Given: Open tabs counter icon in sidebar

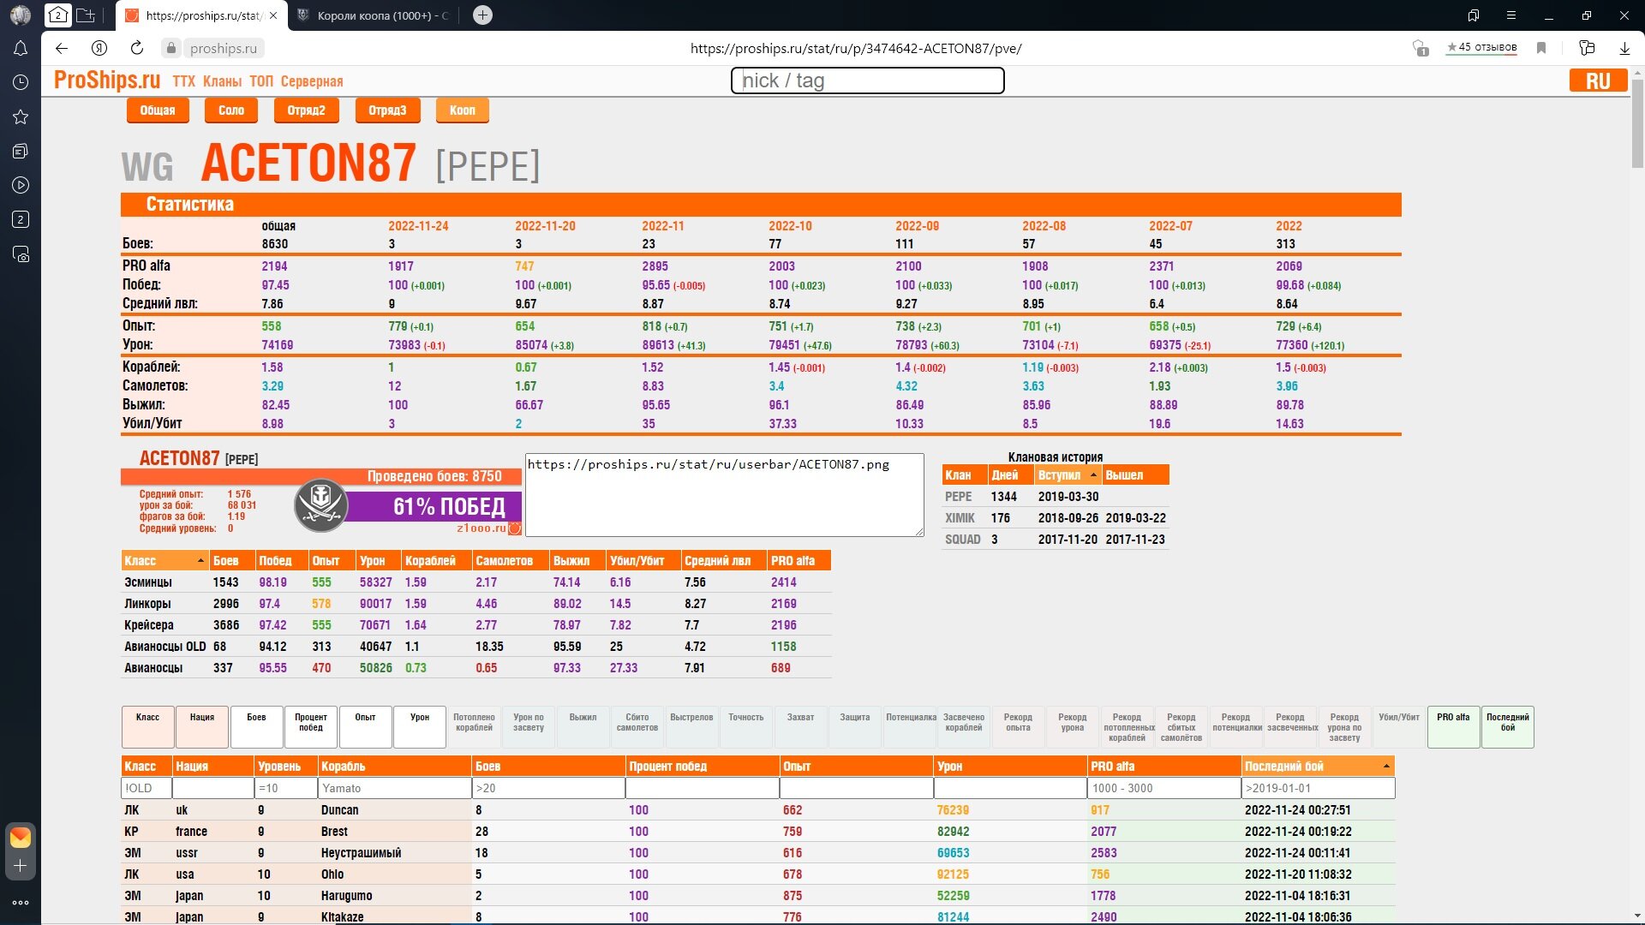Looking at the screenshot, I should (21, 219).
